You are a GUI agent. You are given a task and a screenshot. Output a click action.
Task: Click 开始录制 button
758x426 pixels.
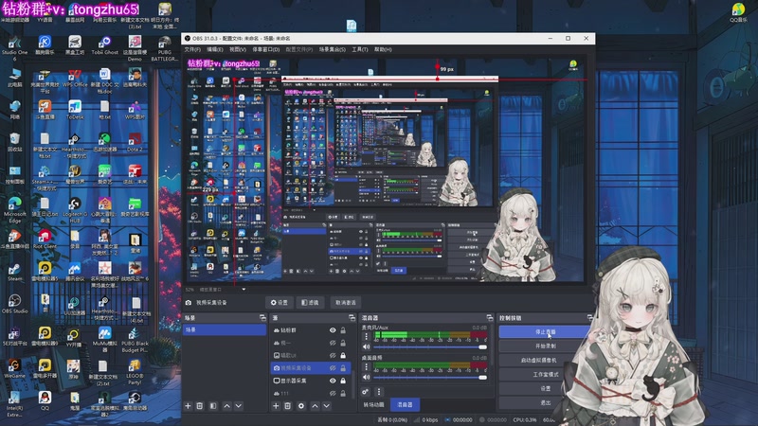click(x=546, y=346)
